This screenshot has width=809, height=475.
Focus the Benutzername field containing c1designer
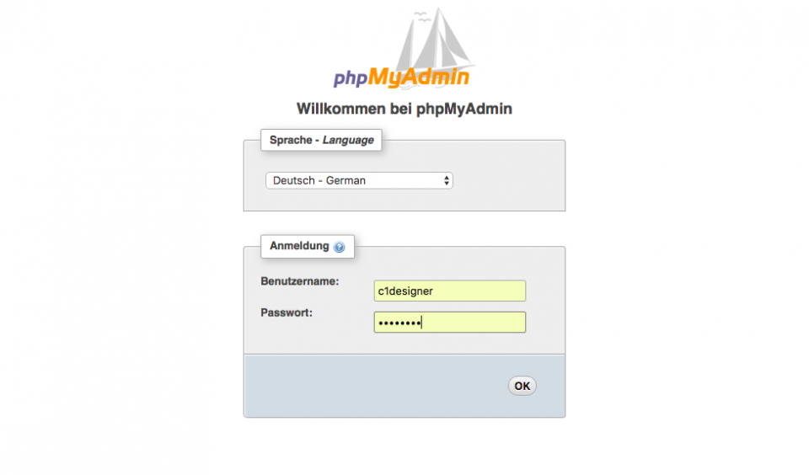point(450,291)
